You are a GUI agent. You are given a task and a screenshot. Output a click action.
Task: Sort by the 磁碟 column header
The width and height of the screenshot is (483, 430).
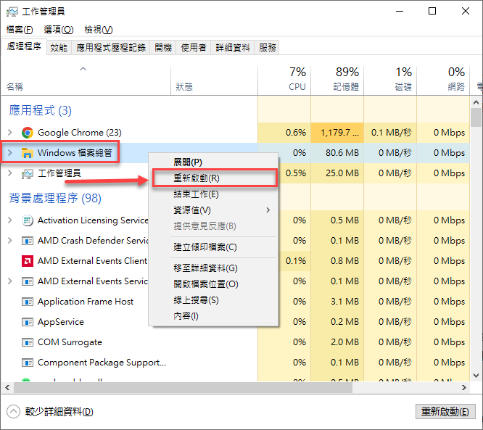[390, 80]
